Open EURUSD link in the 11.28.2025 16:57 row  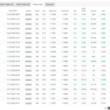[28, 38]
